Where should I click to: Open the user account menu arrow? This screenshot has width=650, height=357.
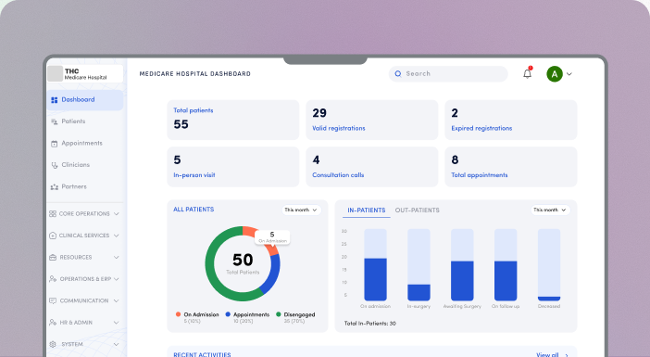[x=569, y=74]
